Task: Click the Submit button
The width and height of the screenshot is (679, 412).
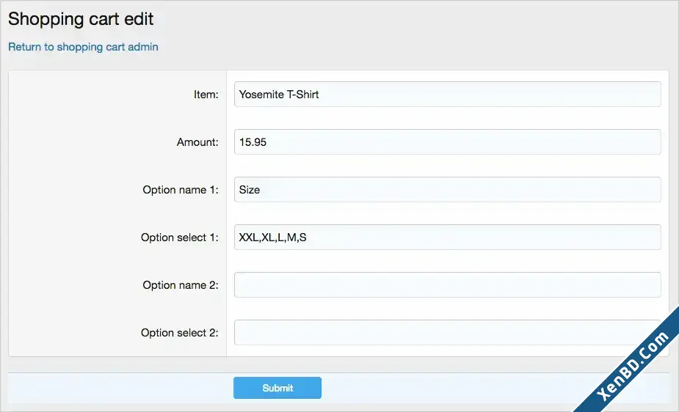Action: tap(277, 388)
